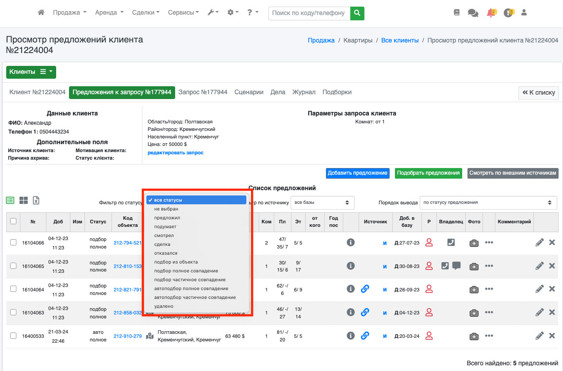Focus the code/phone search field

point(309,13)
